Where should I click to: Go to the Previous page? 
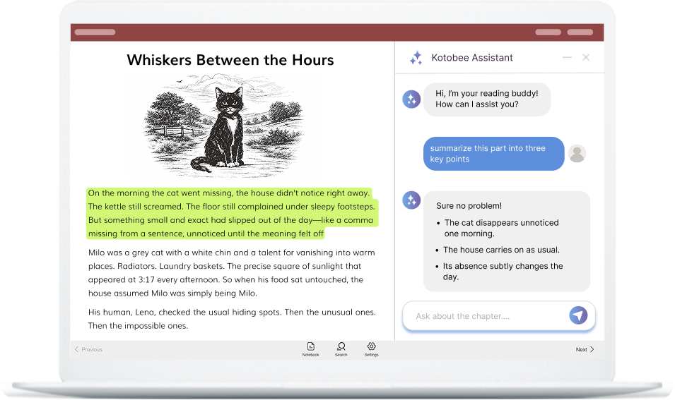click(88, 349)
